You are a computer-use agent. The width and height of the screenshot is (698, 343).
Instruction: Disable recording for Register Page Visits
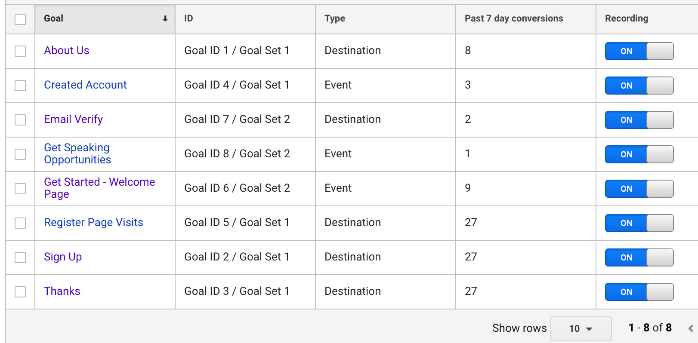pyautogui.click(x=639, y=223)
